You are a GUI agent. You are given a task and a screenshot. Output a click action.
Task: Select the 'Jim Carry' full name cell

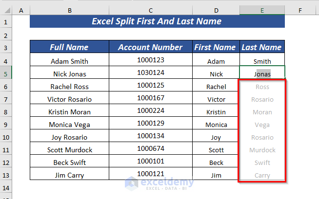[69, 175]
